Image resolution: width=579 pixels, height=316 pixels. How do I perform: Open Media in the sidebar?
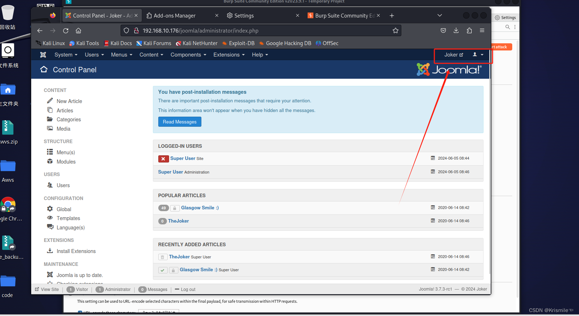[x=64, y=129]
